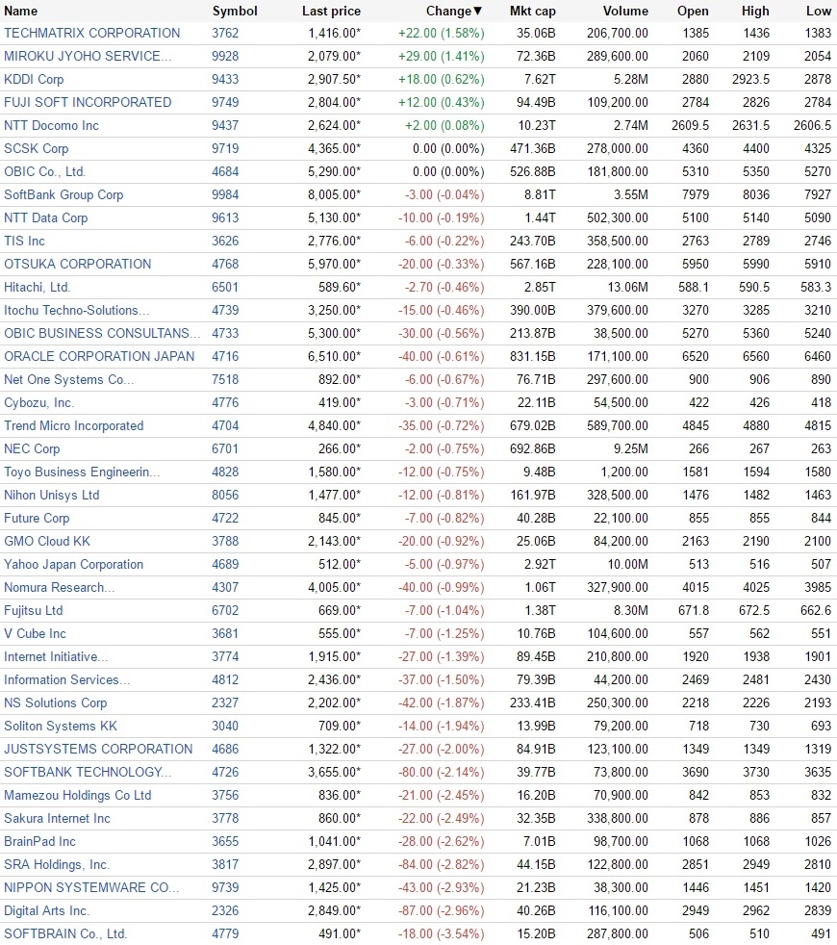
Task: Click the Name column header
Action: (21, 12)
